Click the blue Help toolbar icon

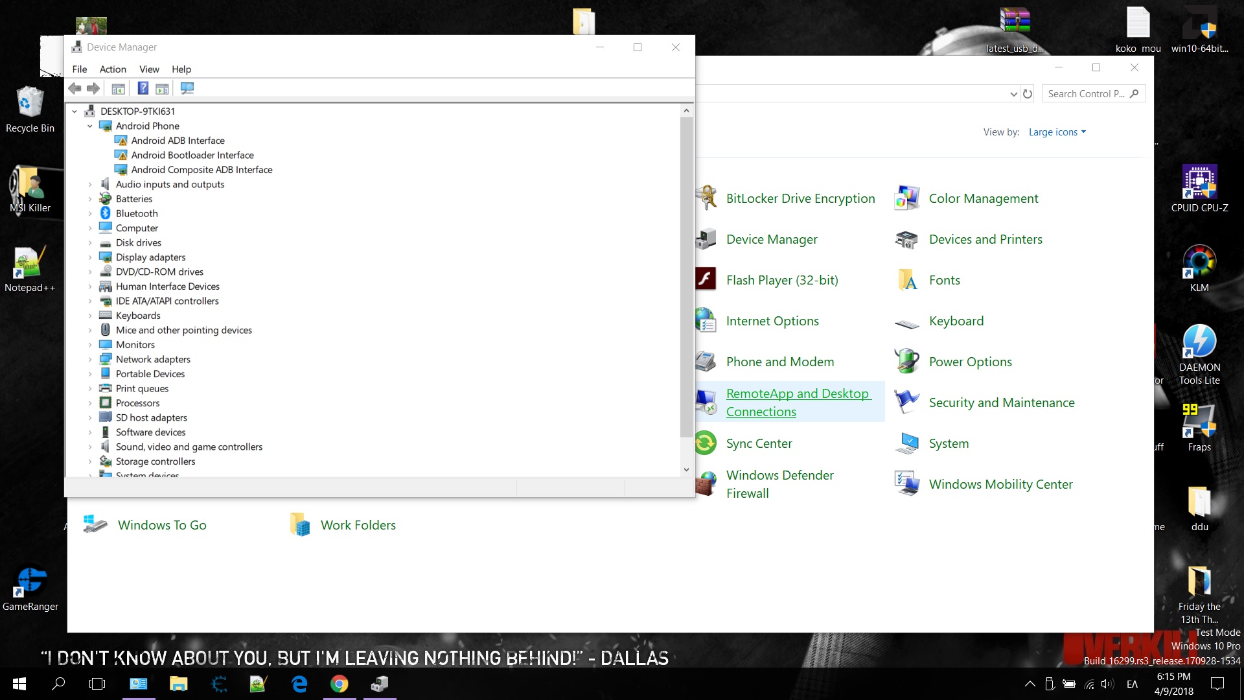pyautogui.click(x=143, y=88)
